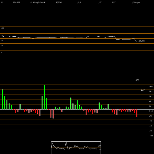Click the MR axis label -60
This screenshot has width=154, height=154.
(x=150, y=126)
